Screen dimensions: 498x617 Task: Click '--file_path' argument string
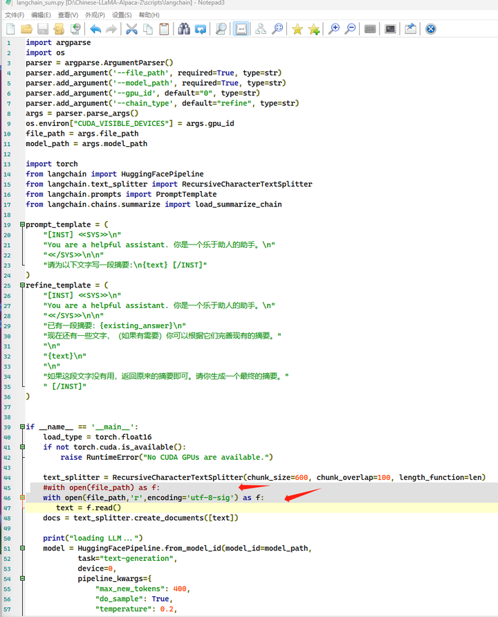[140, 73]
